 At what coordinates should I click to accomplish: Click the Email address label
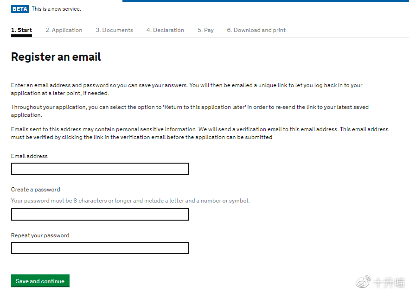point(29,156)
